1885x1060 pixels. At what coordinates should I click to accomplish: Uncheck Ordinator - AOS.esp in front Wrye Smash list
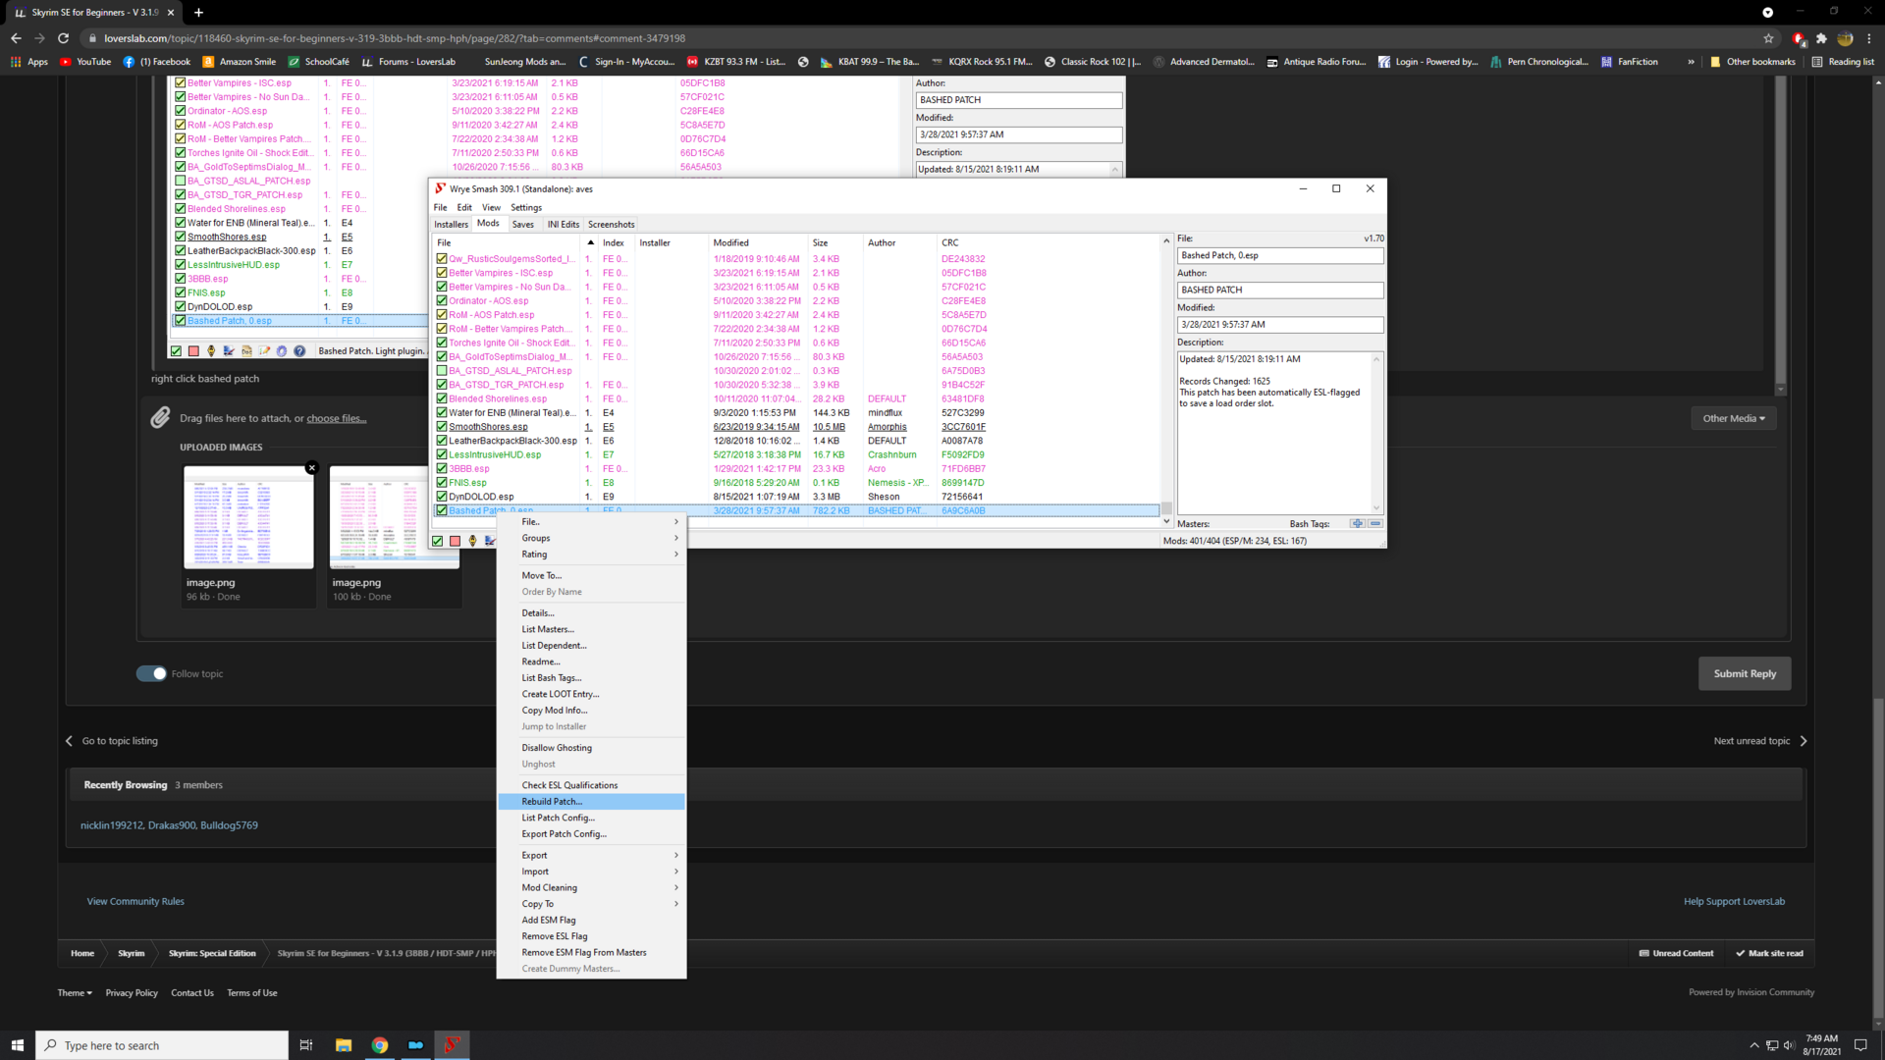click(442, 301)
